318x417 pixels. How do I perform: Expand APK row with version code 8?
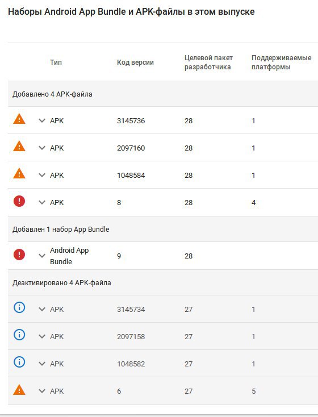pyautogui.click(x=42, y=203)
